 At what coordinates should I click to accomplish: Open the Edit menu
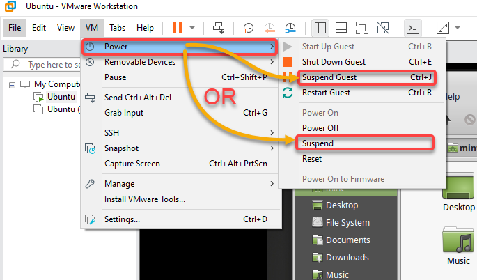tap(39, 28)
